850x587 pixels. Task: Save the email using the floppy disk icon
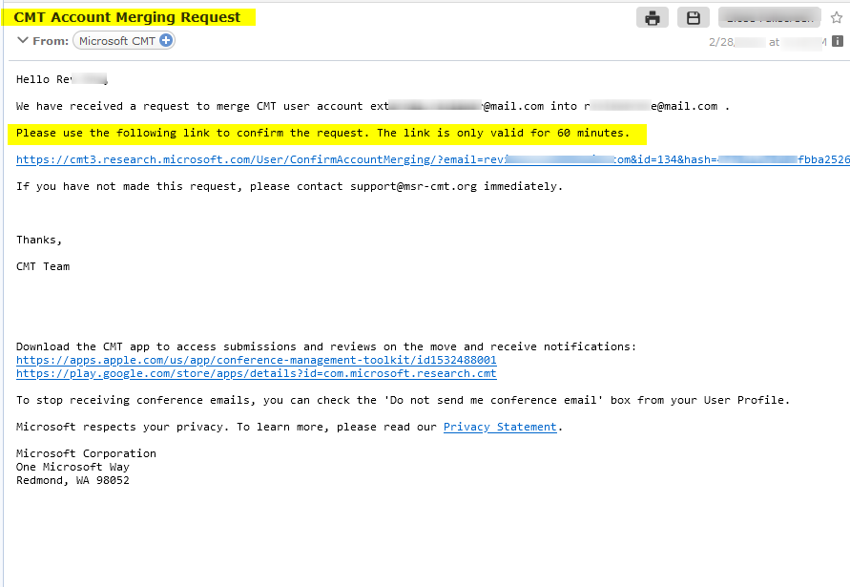coord(694,18)
